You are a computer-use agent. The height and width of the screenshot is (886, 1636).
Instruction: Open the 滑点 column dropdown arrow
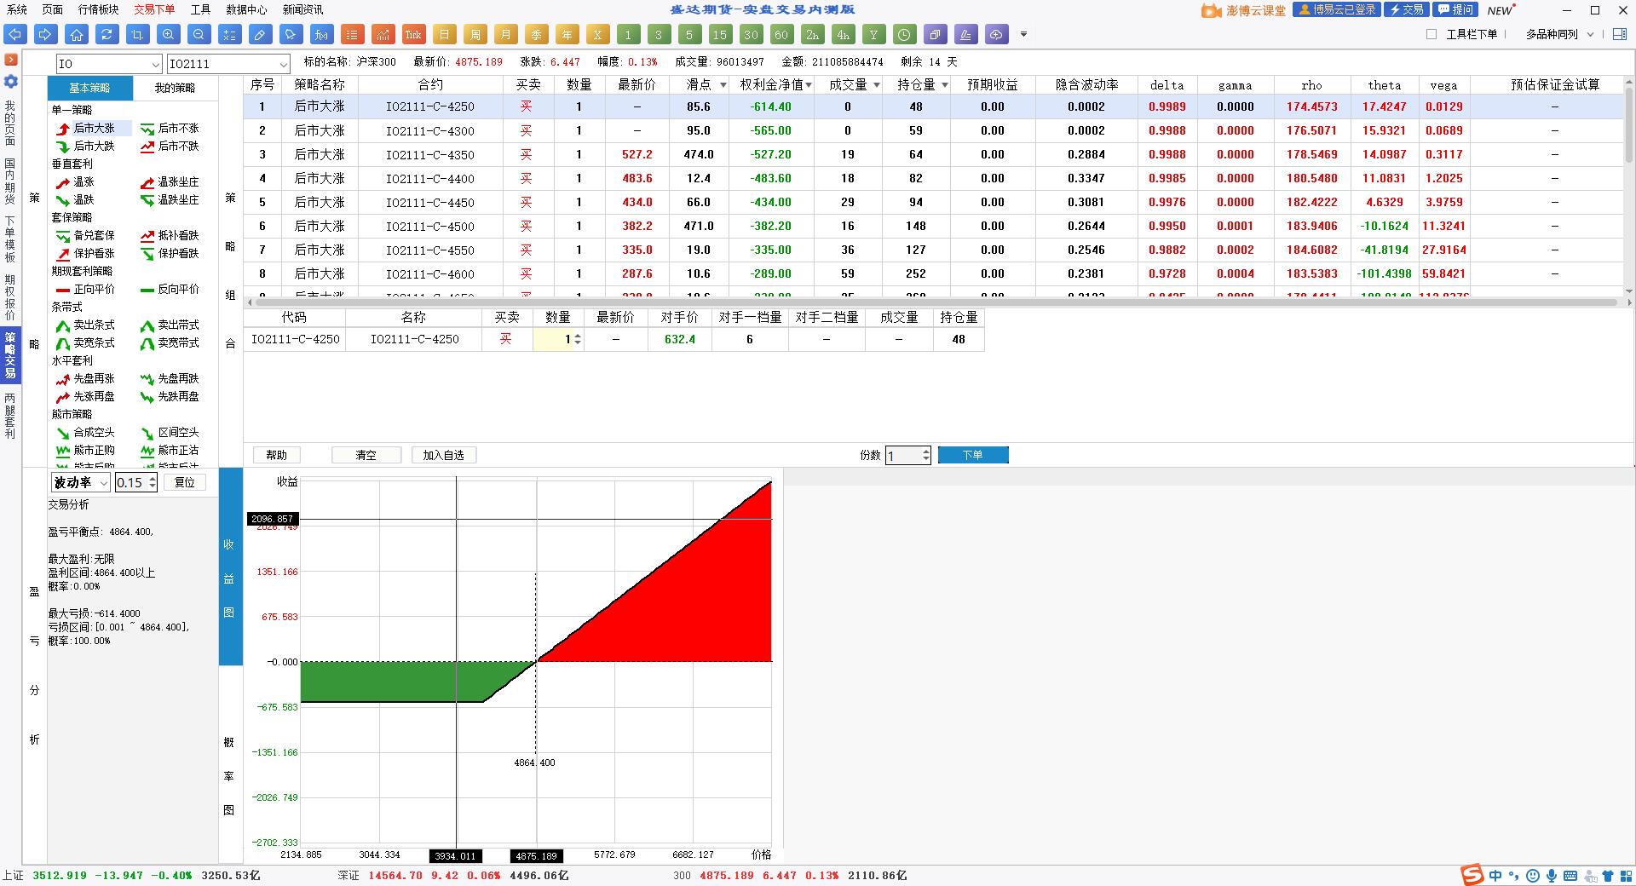723,85
